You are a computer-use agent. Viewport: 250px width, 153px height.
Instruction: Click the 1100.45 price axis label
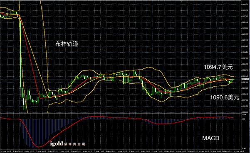click(x=245, y=46)
